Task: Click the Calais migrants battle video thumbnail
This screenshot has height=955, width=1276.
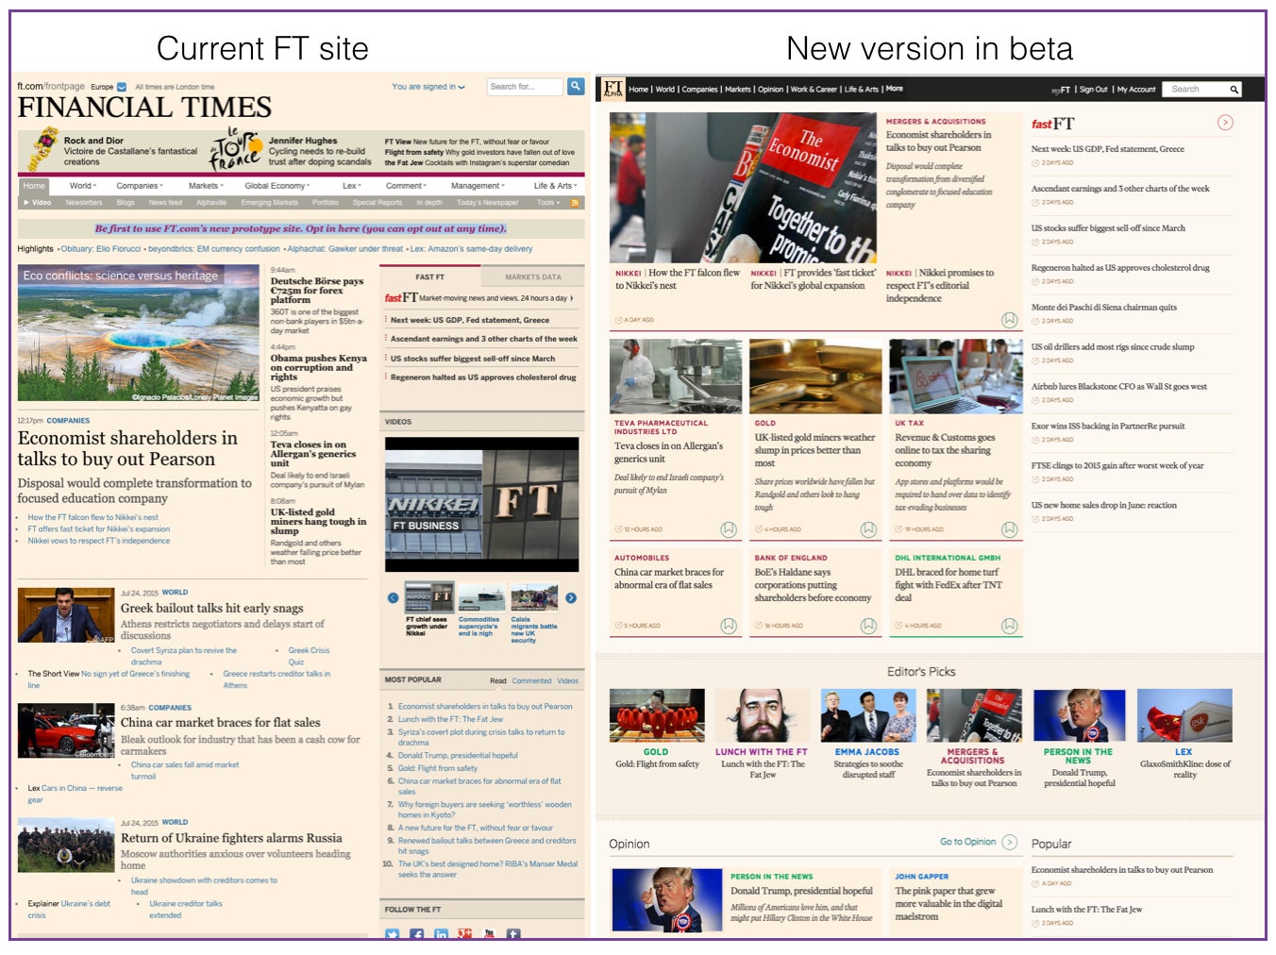Action: [x=534, y=598]
